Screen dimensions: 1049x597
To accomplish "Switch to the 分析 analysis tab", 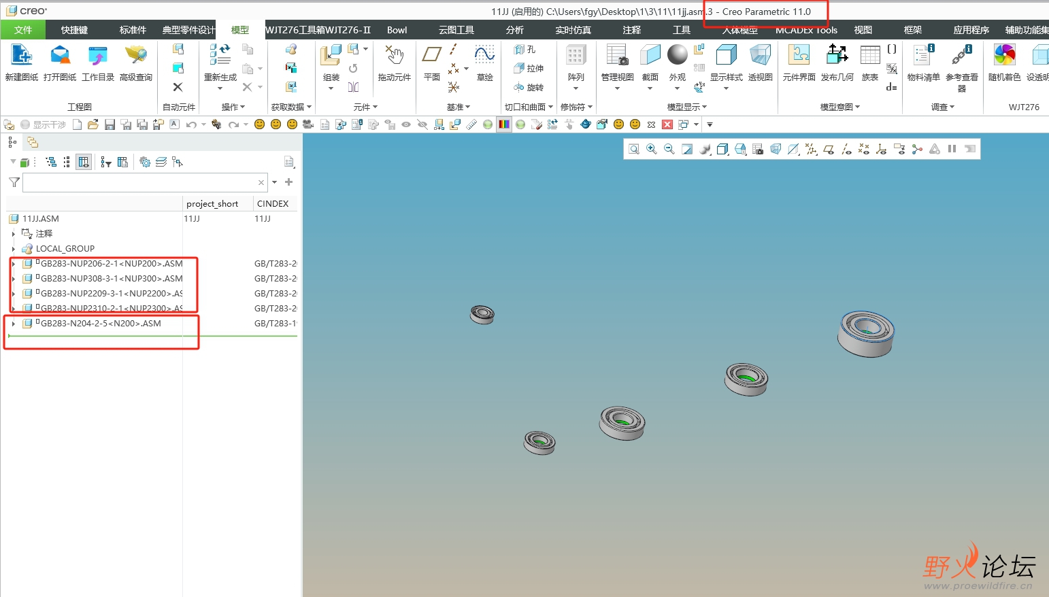I will (x=515, y=30).
